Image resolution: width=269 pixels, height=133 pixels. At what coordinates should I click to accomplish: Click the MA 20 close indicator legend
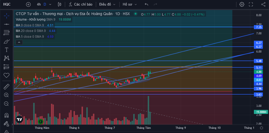click(31, 31)
